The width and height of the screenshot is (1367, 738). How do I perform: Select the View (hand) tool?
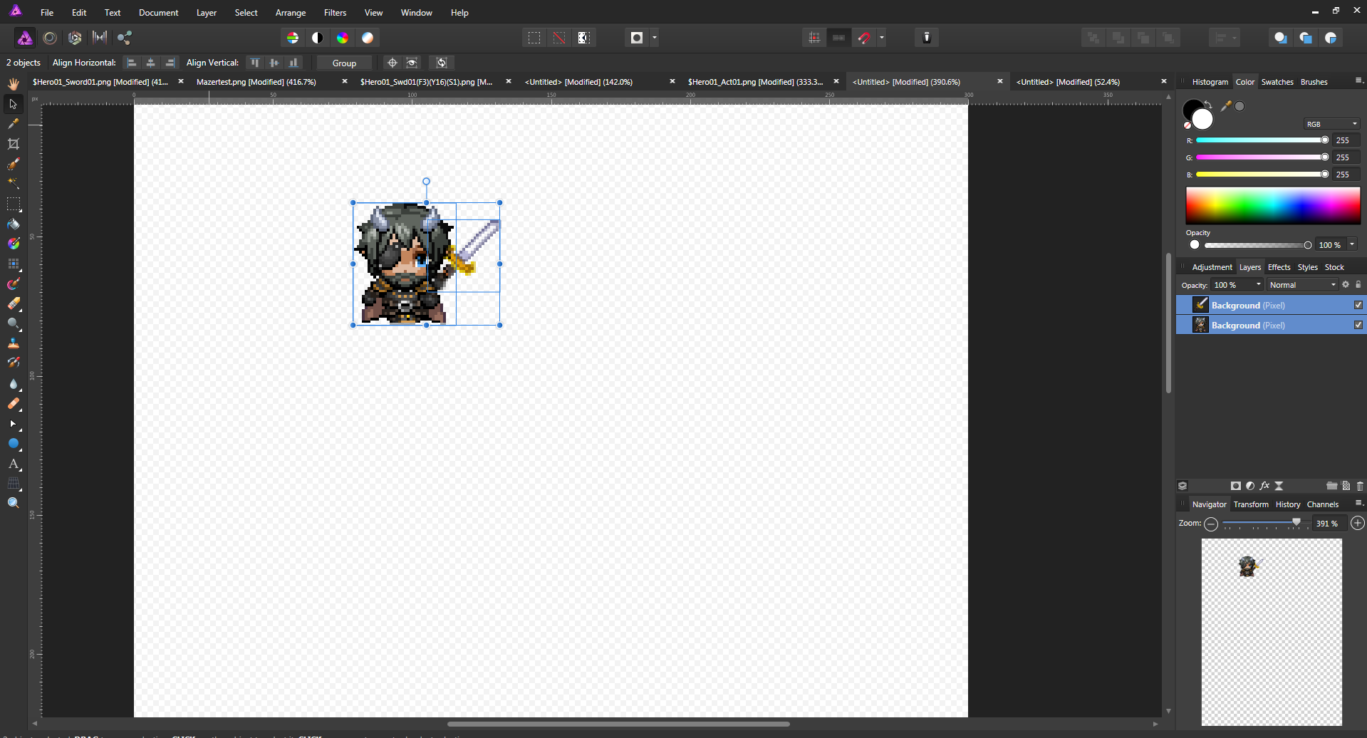13,84
